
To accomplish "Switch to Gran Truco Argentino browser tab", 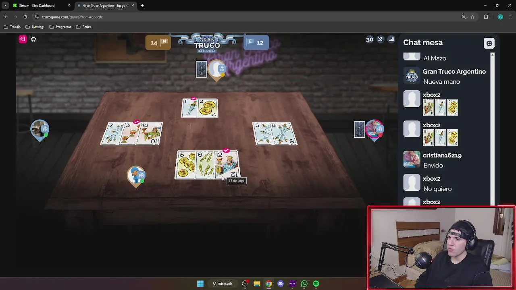I will [x=105, y=6].
